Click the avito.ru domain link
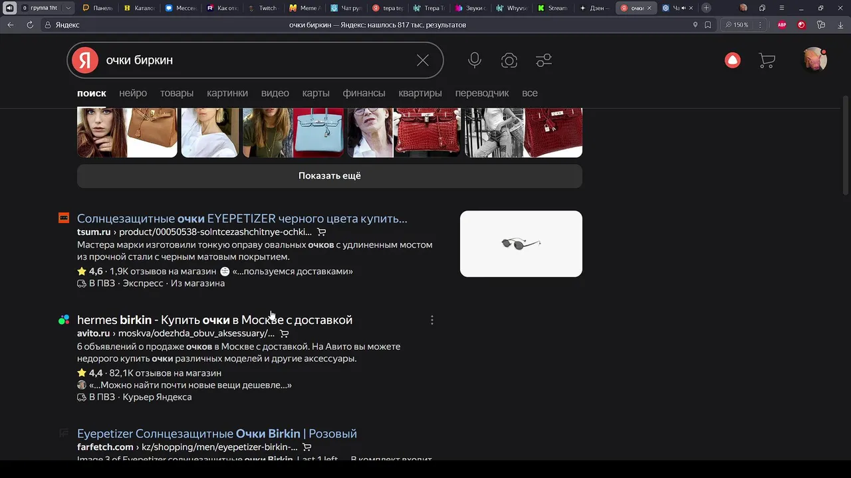This screenshot has width=851, height=478. point(93,333)
